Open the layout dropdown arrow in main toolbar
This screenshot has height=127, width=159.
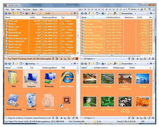point(82,9)
